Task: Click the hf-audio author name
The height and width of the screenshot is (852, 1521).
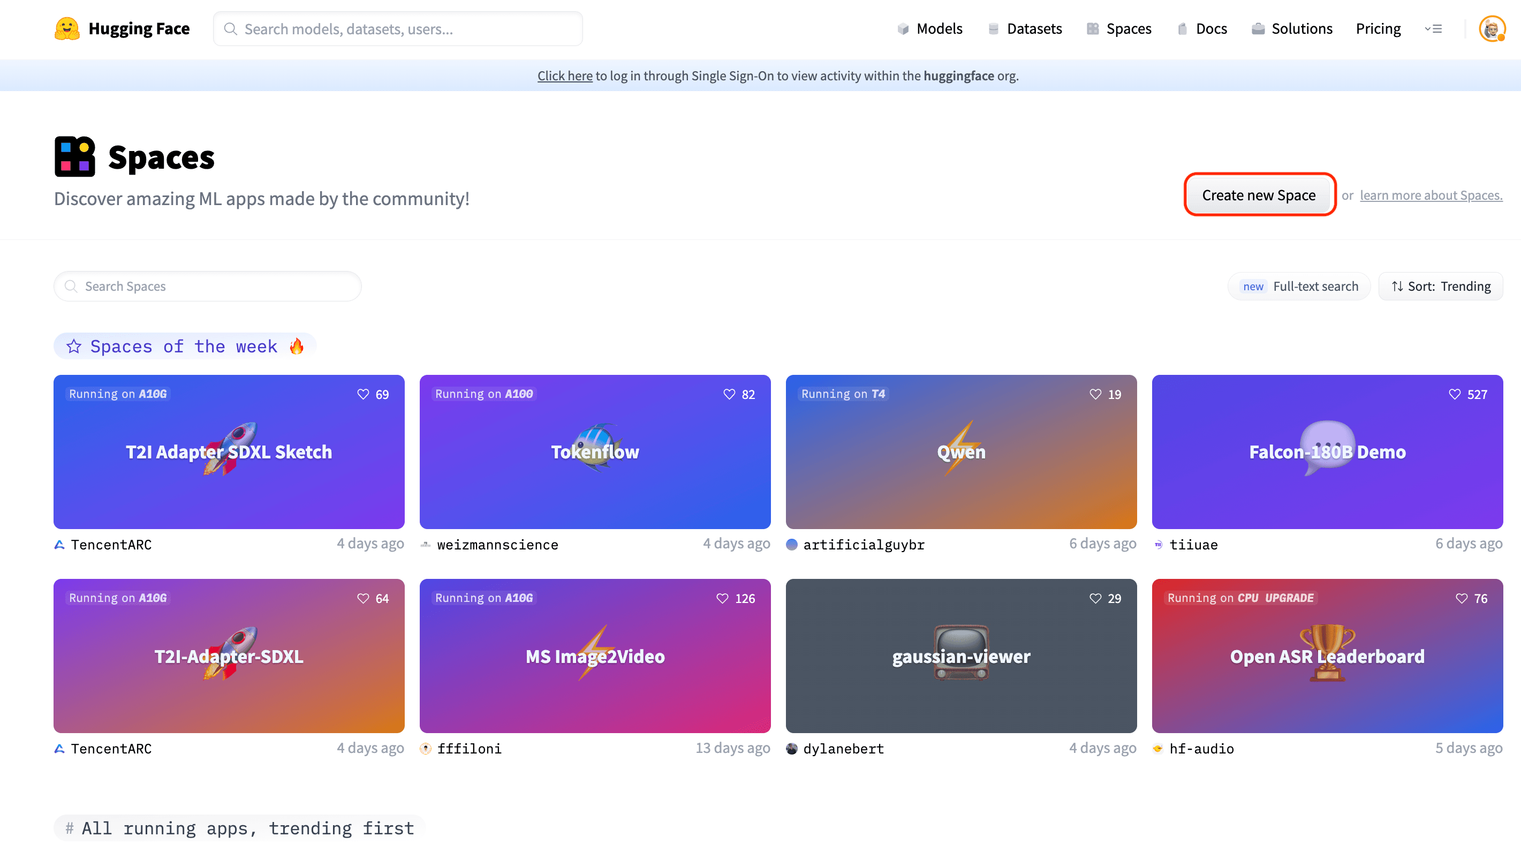Action: click(x=1201, y=749)
